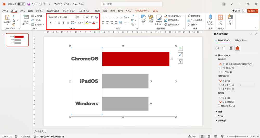Image resolution: width=260 pixels, height=138 pixels.
Task: Switch to アニメーション ribbon tab
Action: (x=69, y=11)
